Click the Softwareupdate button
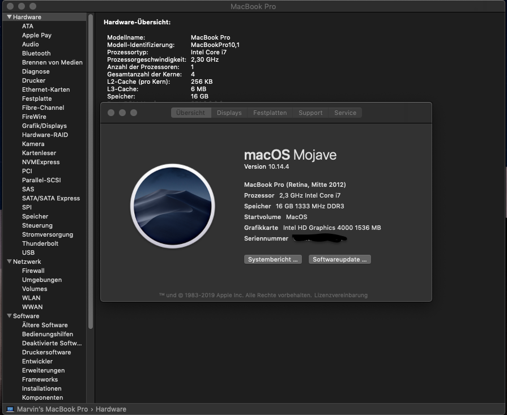This screenshot has width=507, height=415. click(340, 259)
